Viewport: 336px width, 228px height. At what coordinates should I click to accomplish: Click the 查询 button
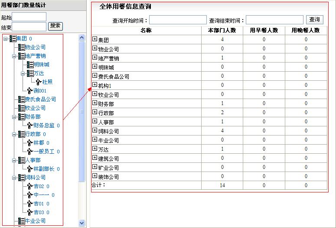tap(314, 20)
